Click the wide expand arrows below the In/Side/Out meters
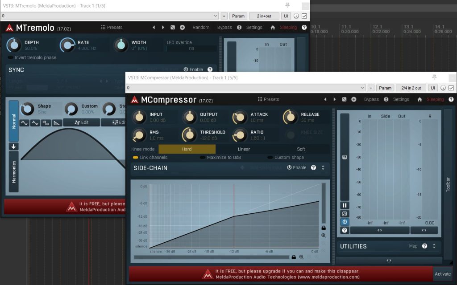This screenshot has height=285, width=457. [380, 230]
